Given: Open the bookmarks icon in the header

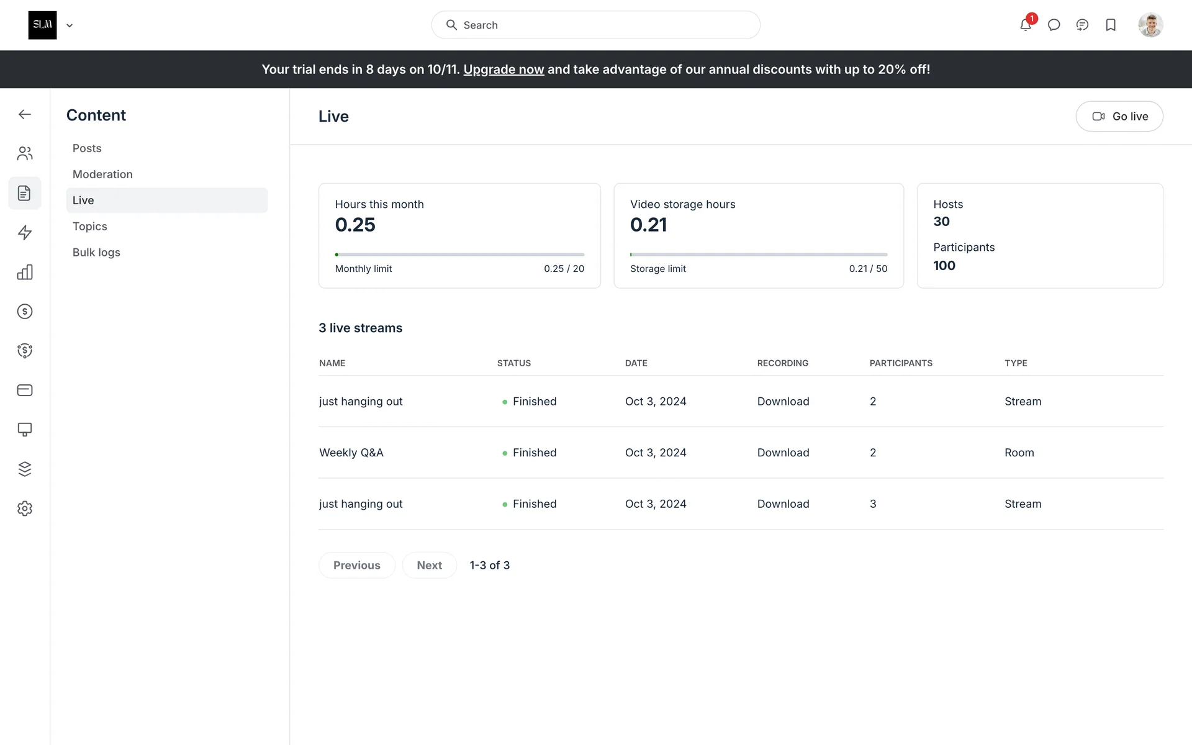Looking at the screenshot, I should click(x=1111, y=25).
